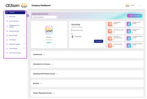Click the Web Host Available card icon
This screenshot has height=99, width=147.
(x=110, y=45)
